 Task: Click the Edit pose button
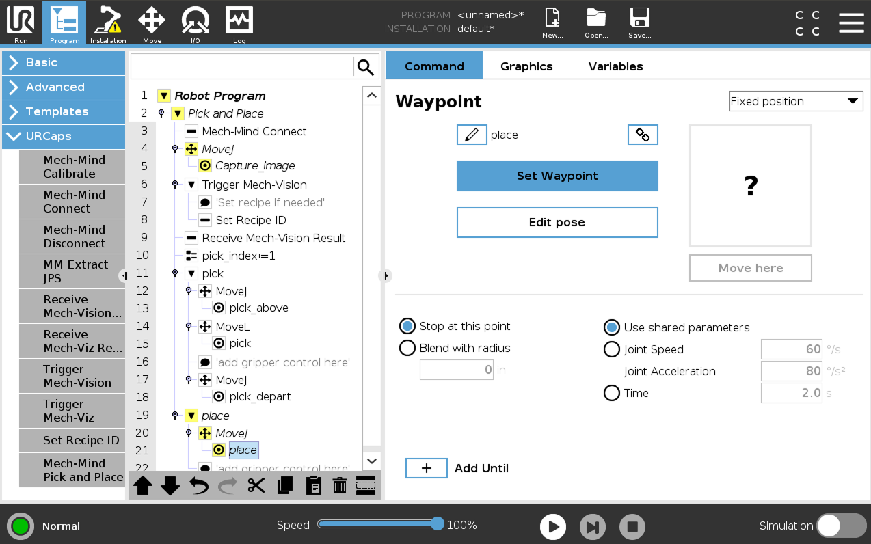click(x=557, y=222)
